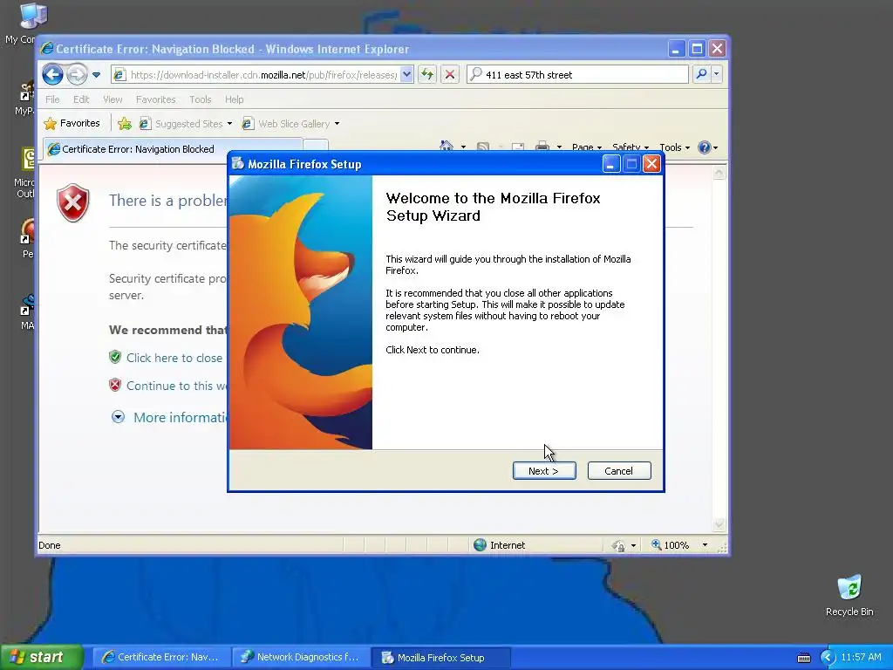Click here to close this webpage link

pos(174,358)
